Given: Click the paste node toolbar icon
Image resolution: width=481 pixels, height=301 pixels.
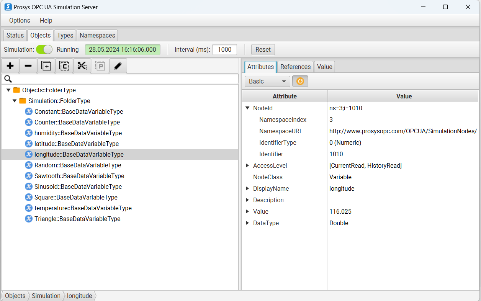Looking at the screenshot, I should (100, 66).
